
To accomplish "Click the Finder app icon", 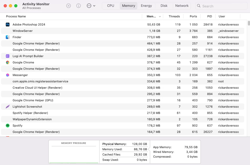I will (7, 37).
